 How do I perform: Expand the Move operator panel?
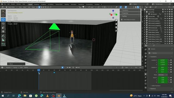[16, 64]
